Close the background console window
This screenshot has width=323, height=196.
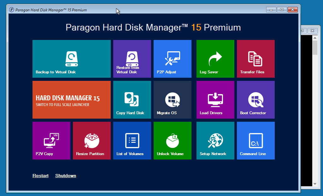312,31
